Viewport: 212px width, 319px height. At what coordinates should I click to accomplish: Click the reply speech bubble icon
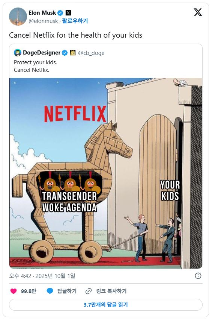(x=50, y=291)
